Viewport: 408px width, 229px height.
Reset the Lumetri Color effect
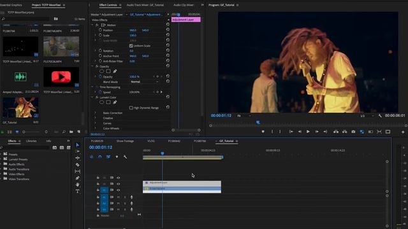tap(168, 97)
